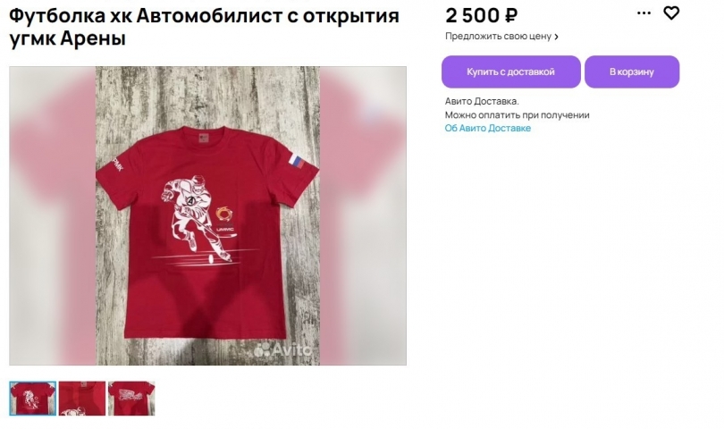Image resolution: width=724 pixels, height=429 pixels.
Task: Open 'Предложить свою цену' offer link
Action: [x=498, y=36]
